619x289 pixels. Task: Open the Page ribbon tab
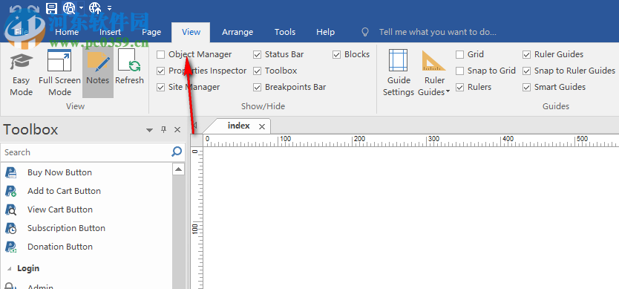point(151,32)
